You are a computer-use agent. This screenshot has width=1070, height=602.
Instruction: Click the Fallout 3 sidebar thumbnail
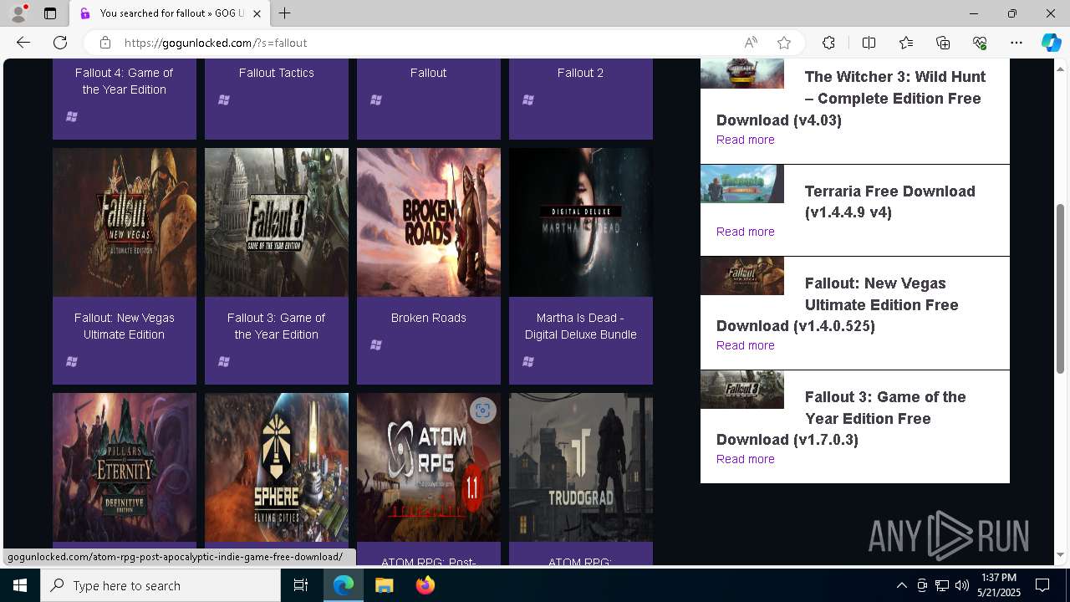click(x=742, y=390)
